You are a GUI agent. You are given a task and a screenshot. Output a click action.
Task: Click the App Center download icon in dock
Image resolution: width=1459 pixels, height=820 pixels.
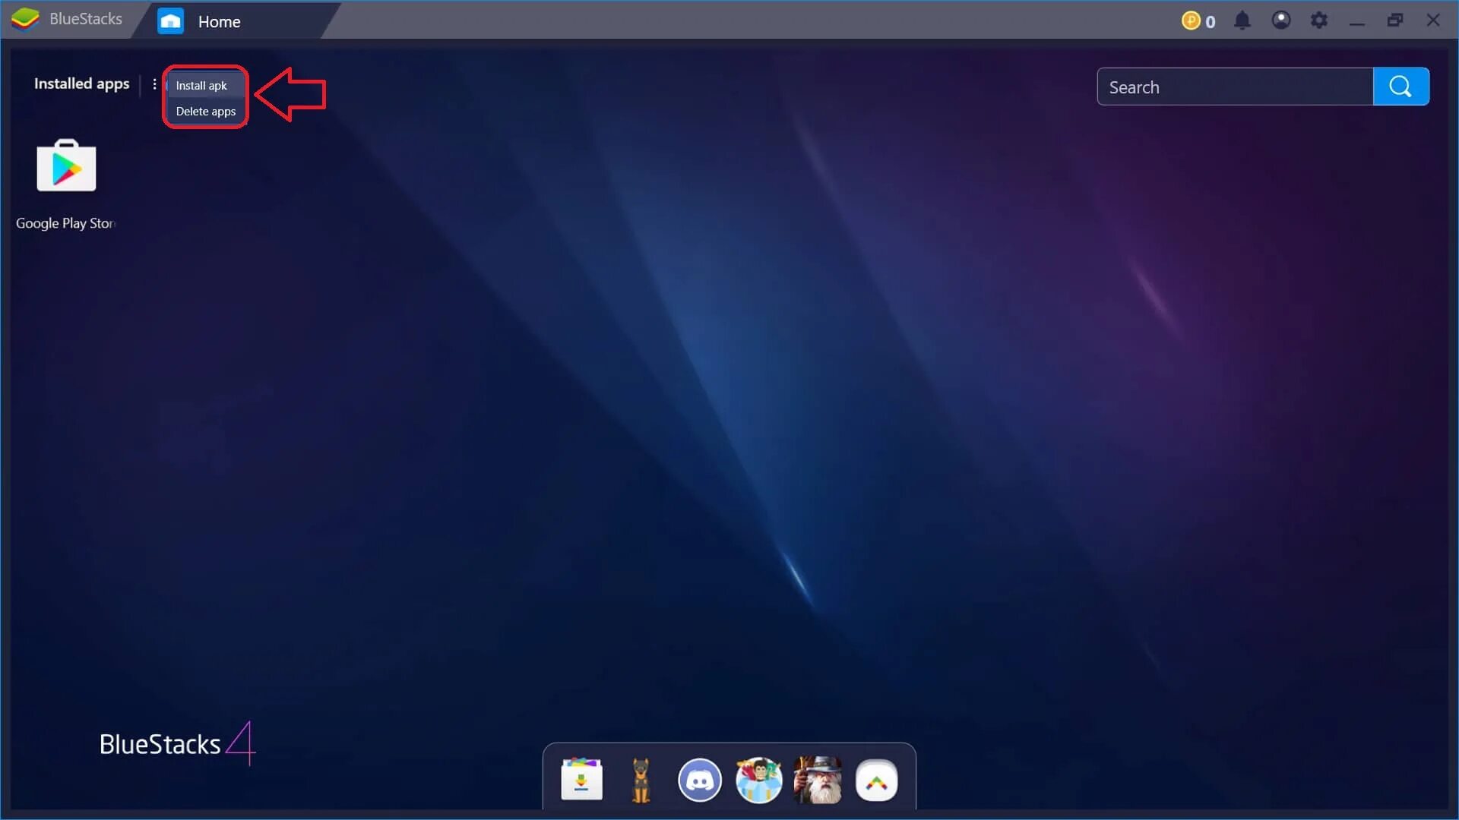pos(581,780)
